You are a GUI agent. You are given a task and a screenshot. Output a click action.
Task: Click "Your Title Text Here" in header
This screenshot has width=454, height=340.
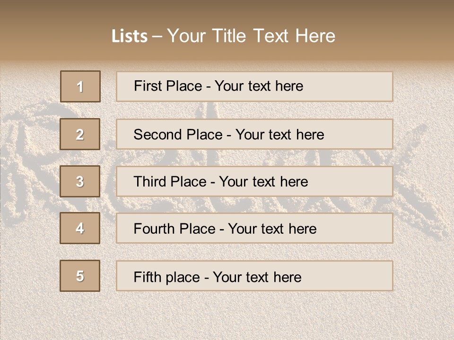coord(251,36)
